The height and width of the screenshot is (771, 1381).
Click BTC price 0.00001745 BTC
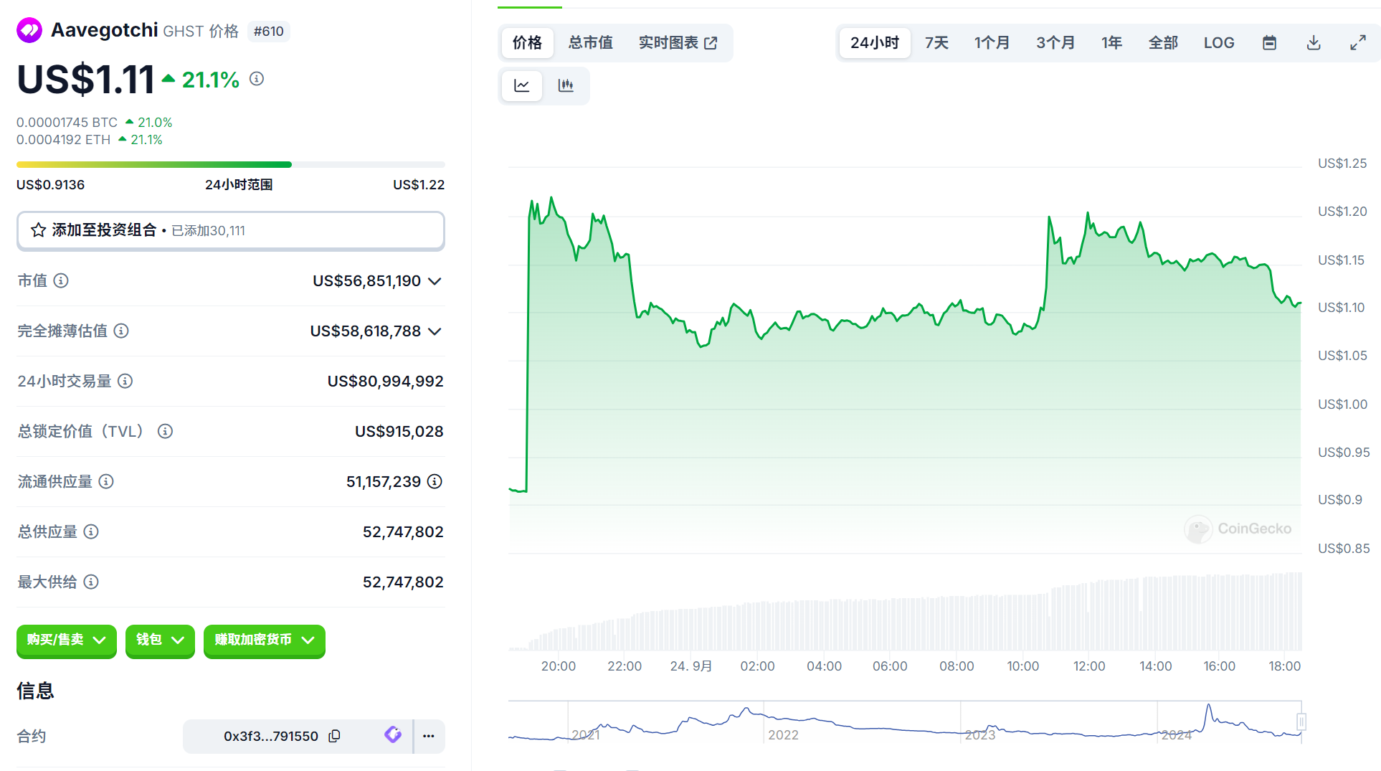67,123
